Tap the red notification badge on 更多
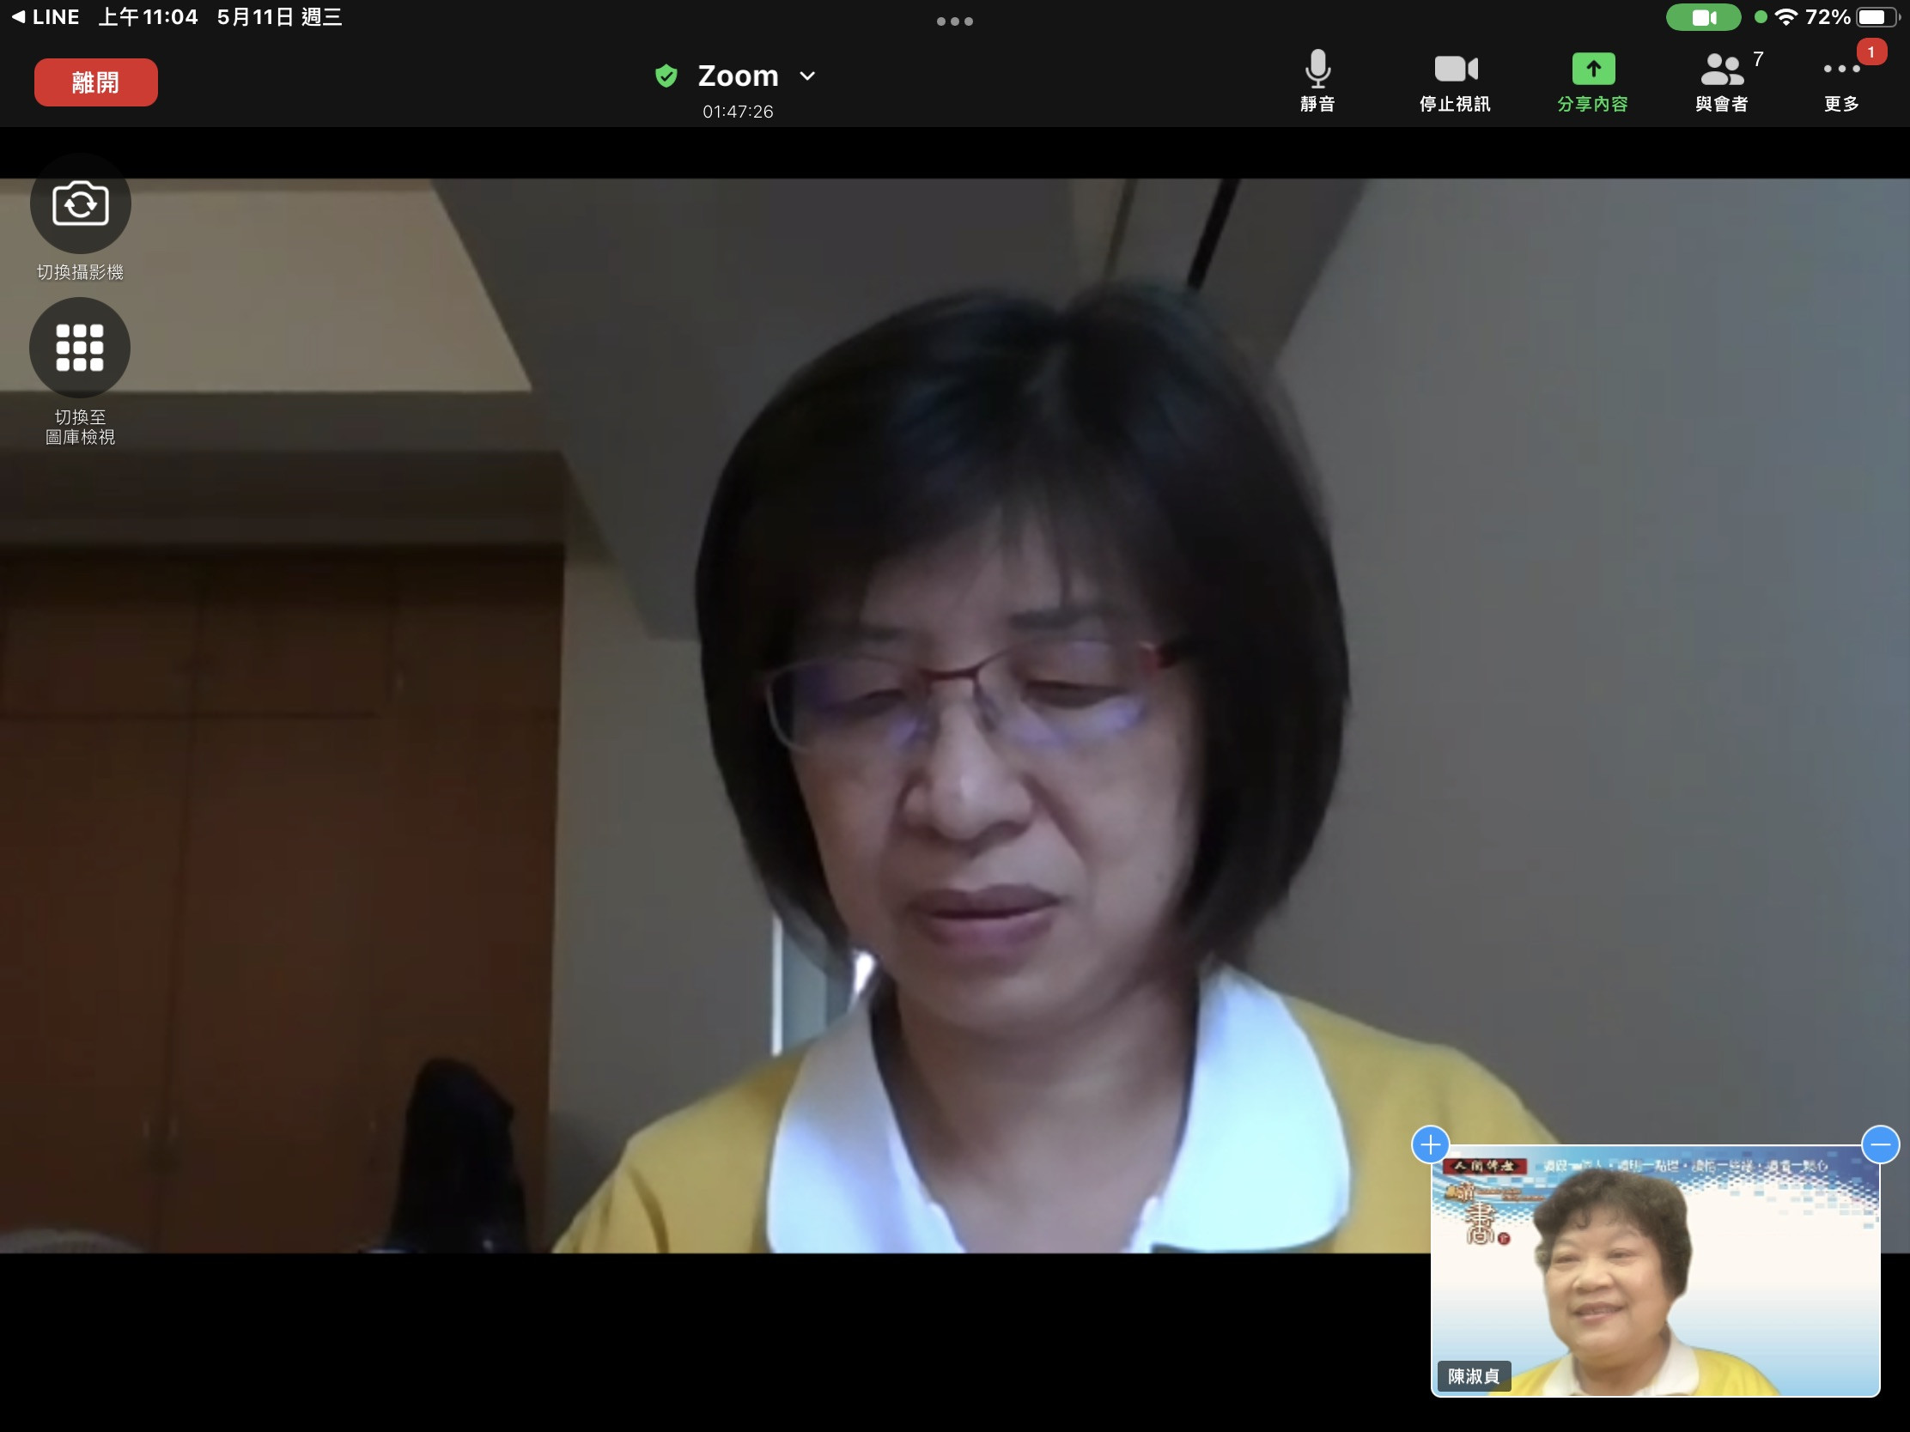 1870,52
